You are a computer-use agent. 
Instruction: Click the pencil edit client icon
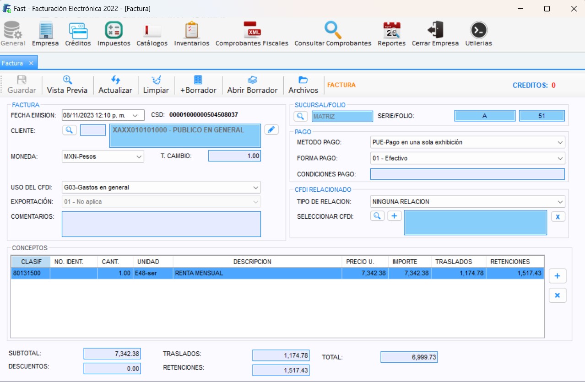point(271,129)
